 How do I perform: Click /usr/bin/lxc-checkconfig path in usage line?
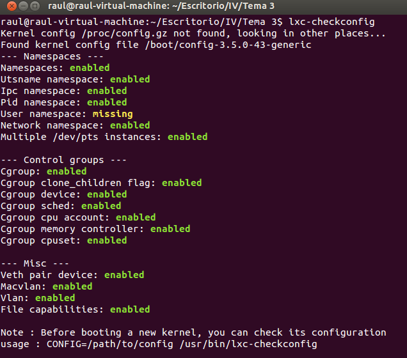pos(248,344)
